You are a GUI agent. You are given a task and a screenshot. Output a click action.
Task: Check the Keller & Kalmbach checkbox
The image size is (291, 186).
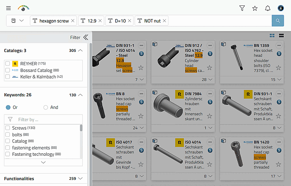[8, 76]
